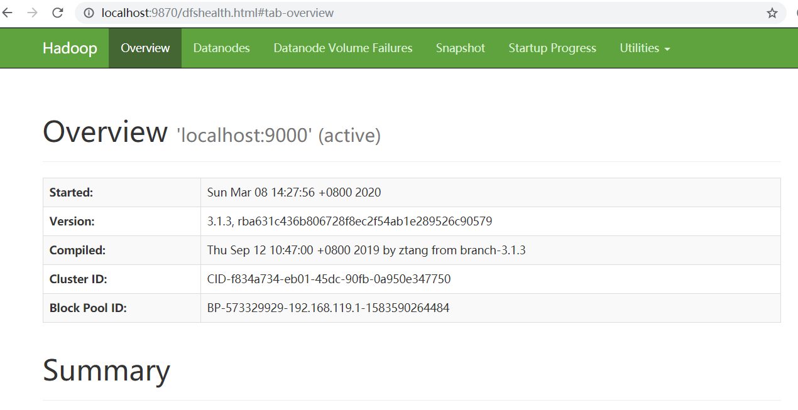
Task: Reload the page with the refresh icon
Action: tap(56, 13)
